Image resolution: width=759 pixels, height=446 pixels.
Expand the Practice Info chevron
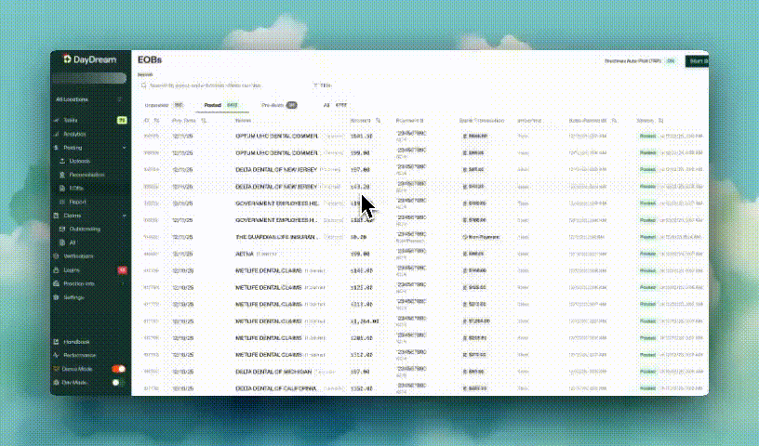[123, 283]
